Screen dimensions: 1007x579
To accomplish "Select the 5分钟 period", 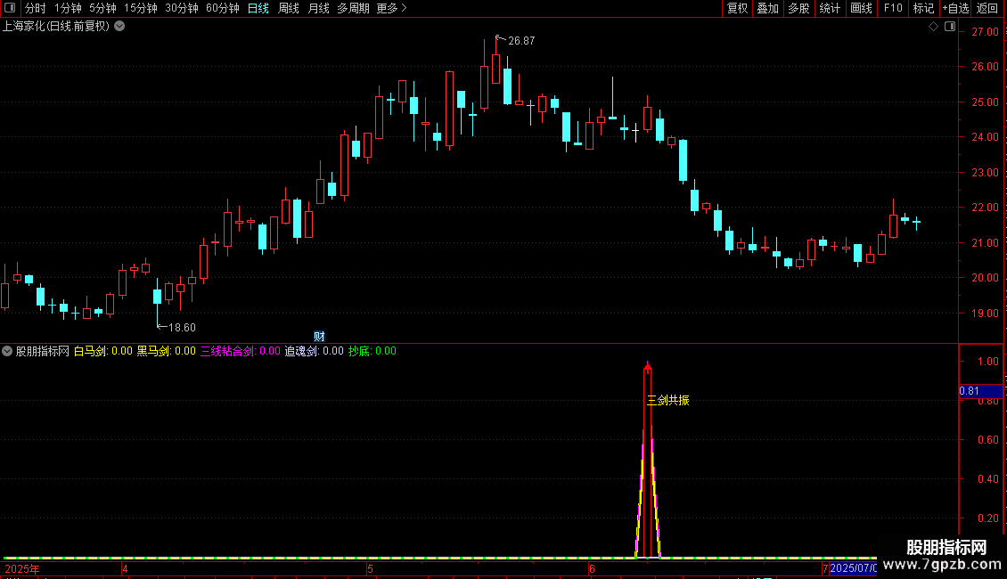I will pyautogui.click(x=102, y=8).
